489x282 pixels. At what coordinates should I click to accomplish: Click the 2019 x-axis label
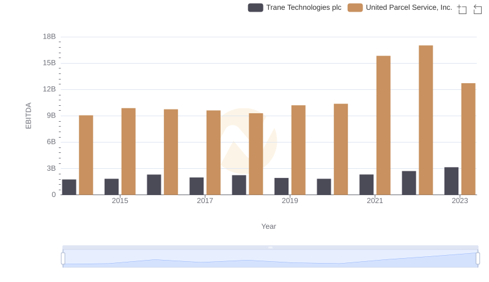coord(290,201)
